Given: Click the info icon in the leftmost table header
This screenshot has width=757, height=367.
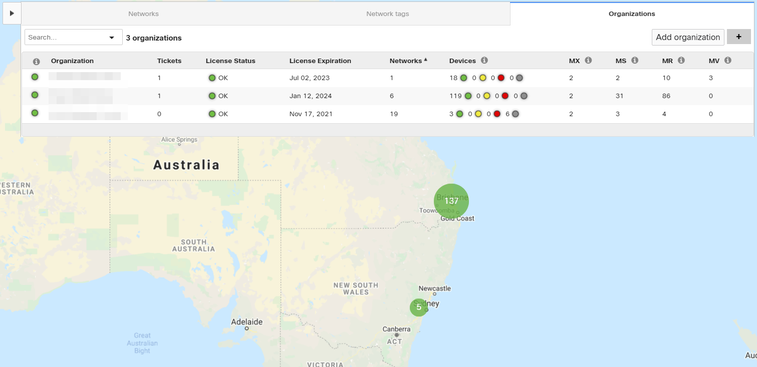Looking at the screenshot, I should pyautogui.click(x=36, y=61).
